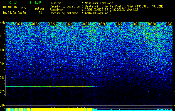This screenshot has height=111, width=175.
Task: Click the 0826 time marker
Action: [102, 24]
